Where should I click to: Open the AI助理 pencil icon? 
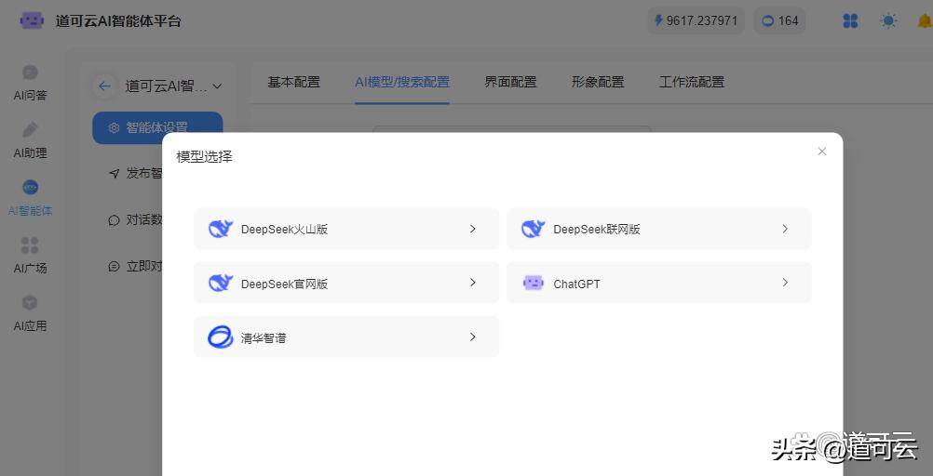coord(30,130)
